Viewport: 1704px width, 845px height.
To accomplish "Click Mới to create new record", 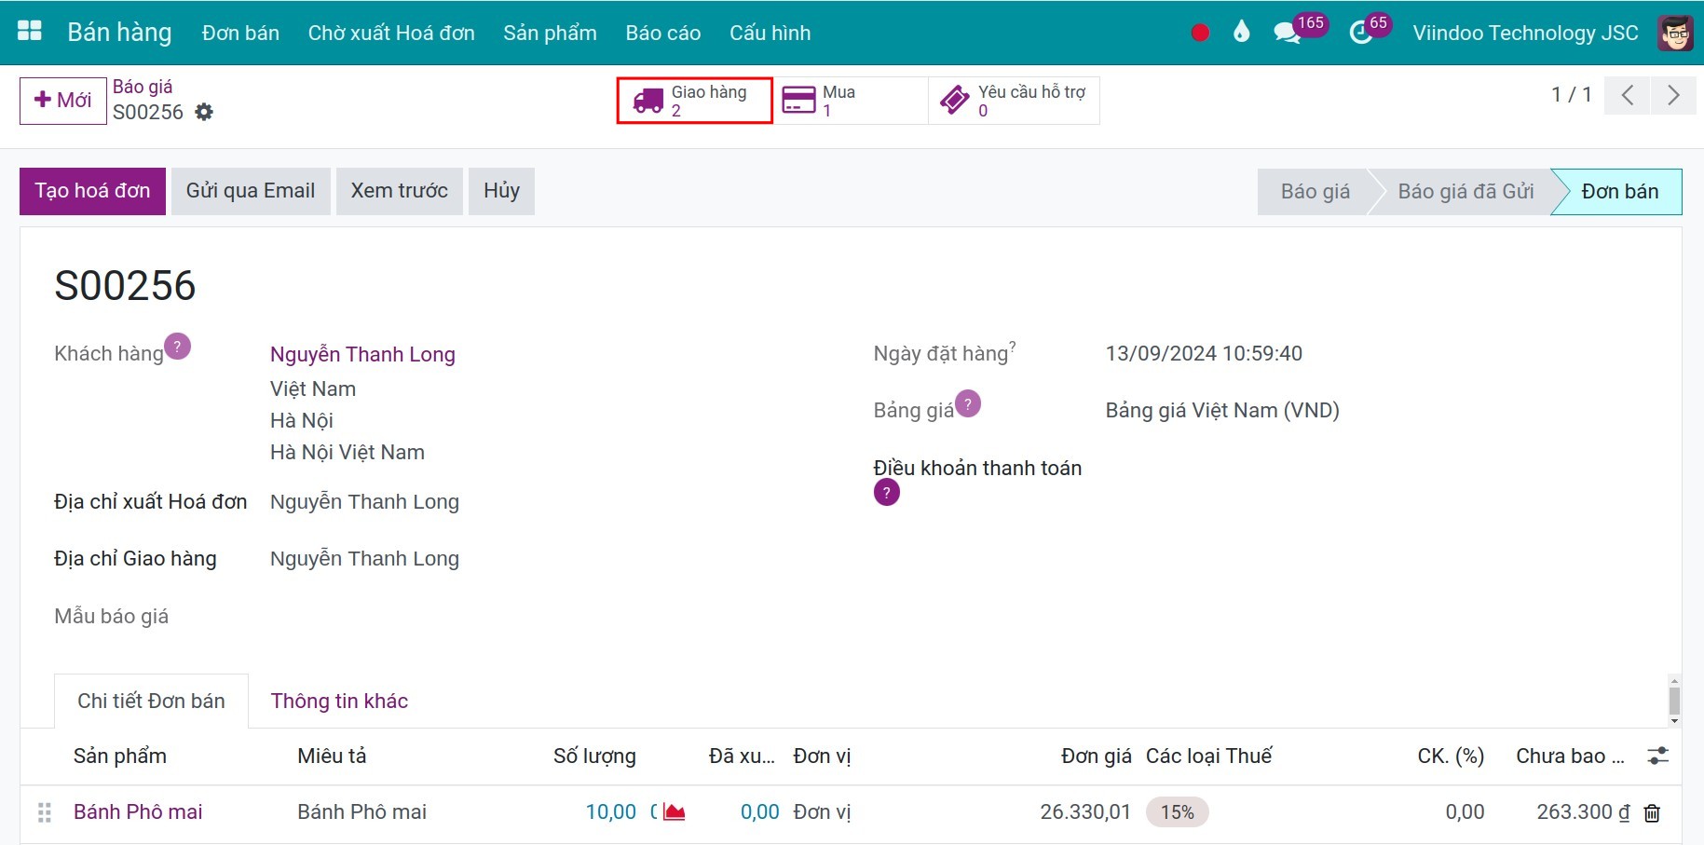I will [63, 101].
